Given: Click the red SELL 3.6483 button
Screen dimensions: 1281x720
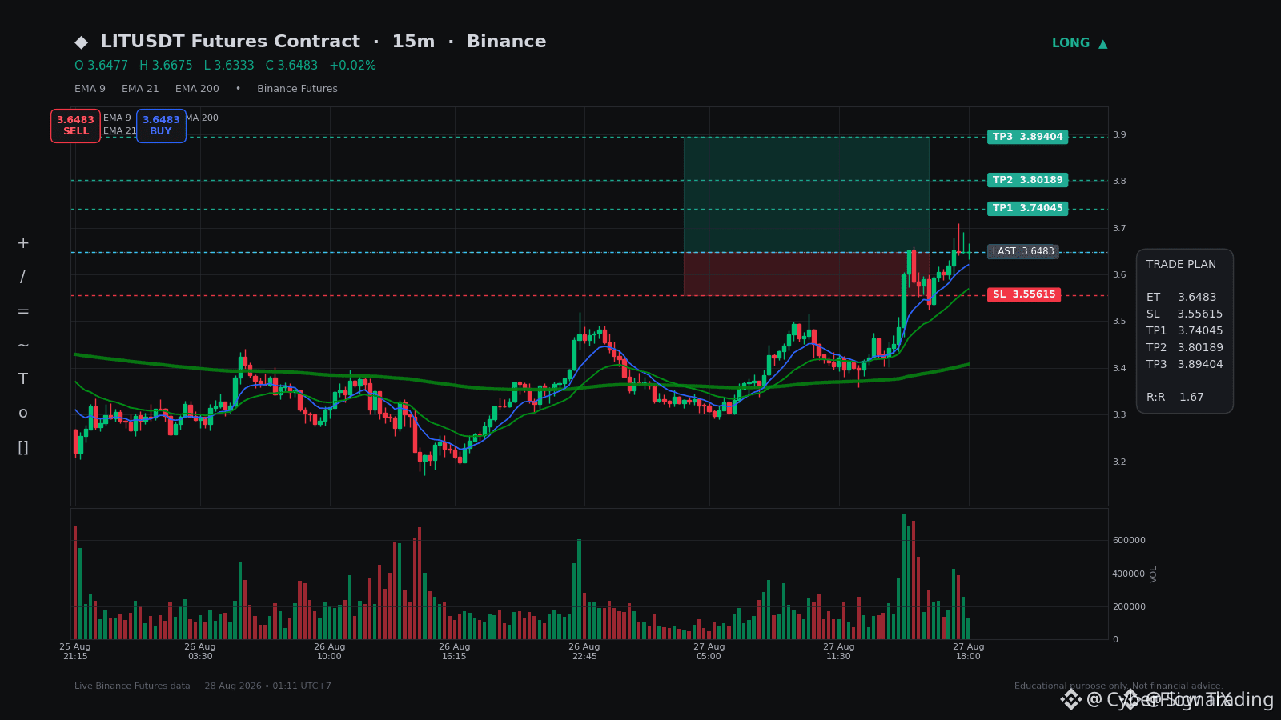Looking at the screenshot, I should click(x=75, y=126).
